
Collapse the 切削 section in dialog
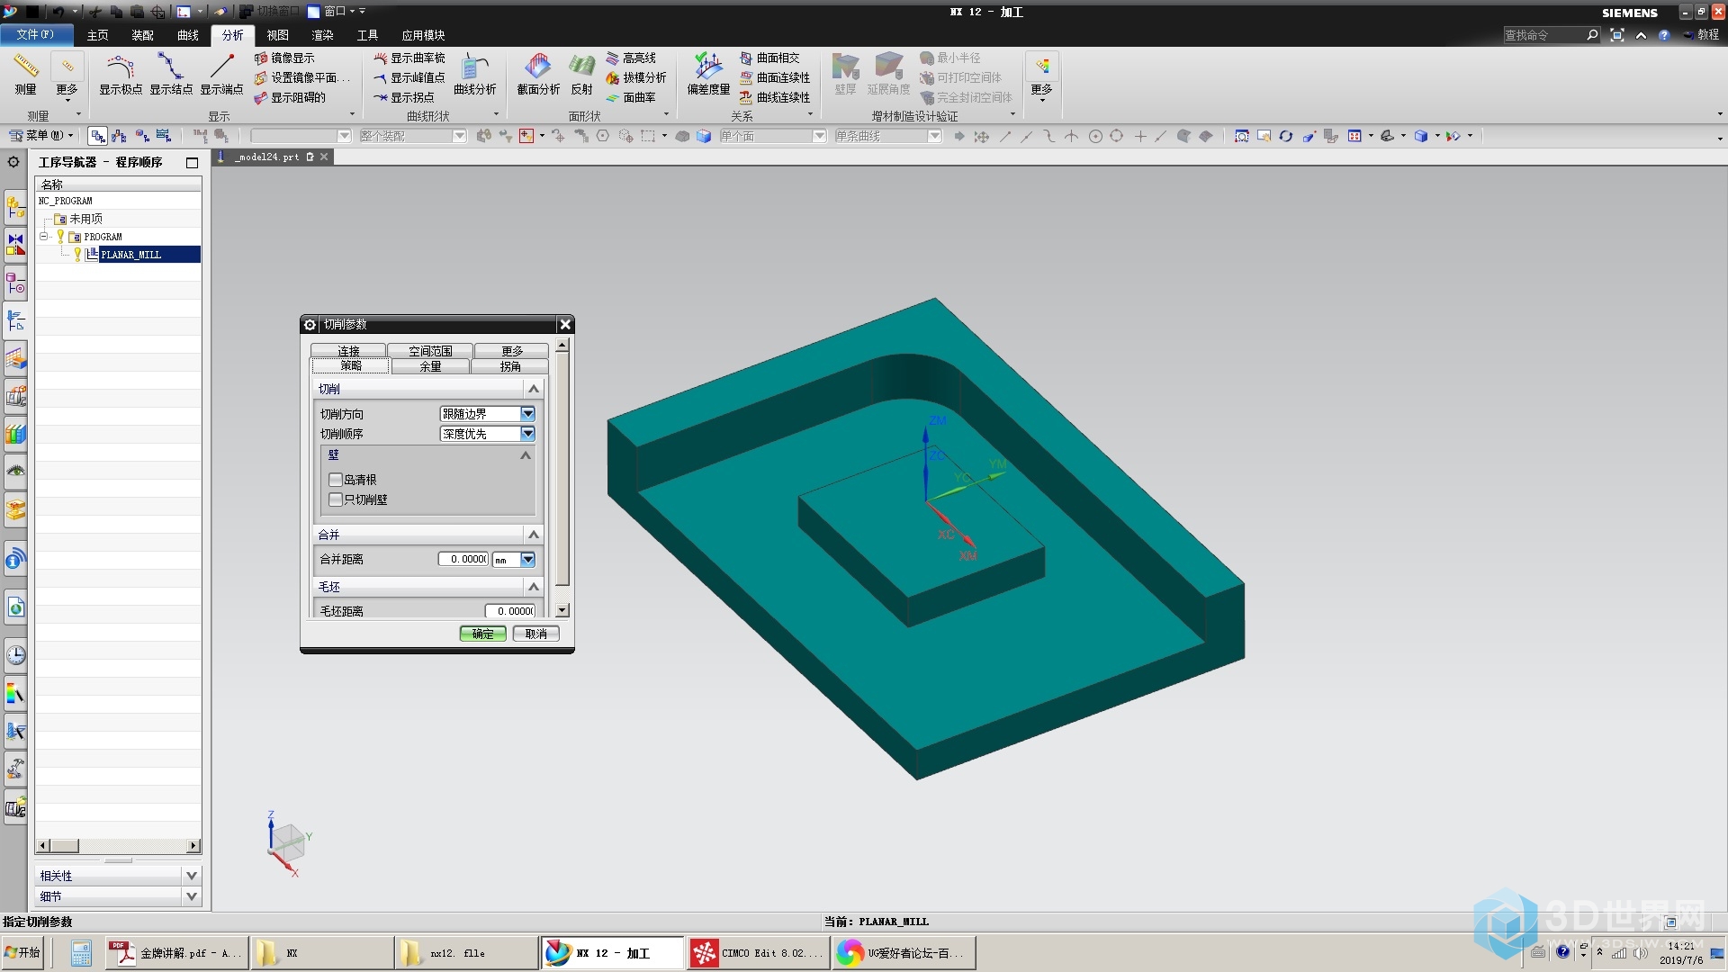click(534, 389)
